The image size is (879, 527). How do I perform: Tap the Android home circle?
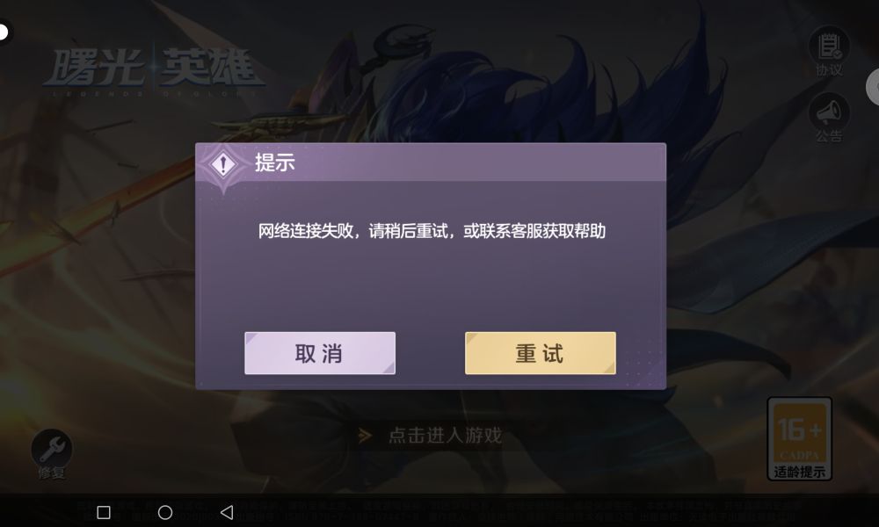coord(165,512)
